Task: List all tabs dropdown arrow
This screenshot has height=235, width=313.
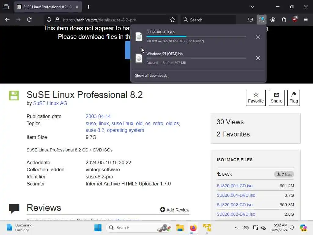Action: 252,7
